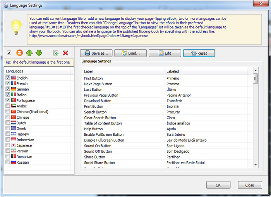Click OK to confirm language settings
Image resolution: width=271 pixels, height=197 pixels.
218,185
